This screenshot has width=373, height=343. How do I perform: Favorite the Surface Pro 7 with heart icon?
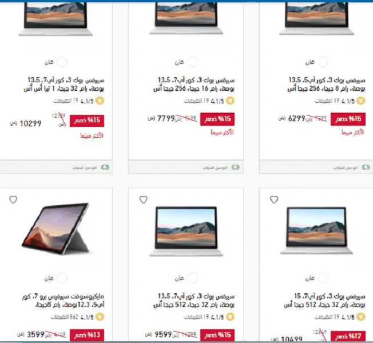coord(13,200)
